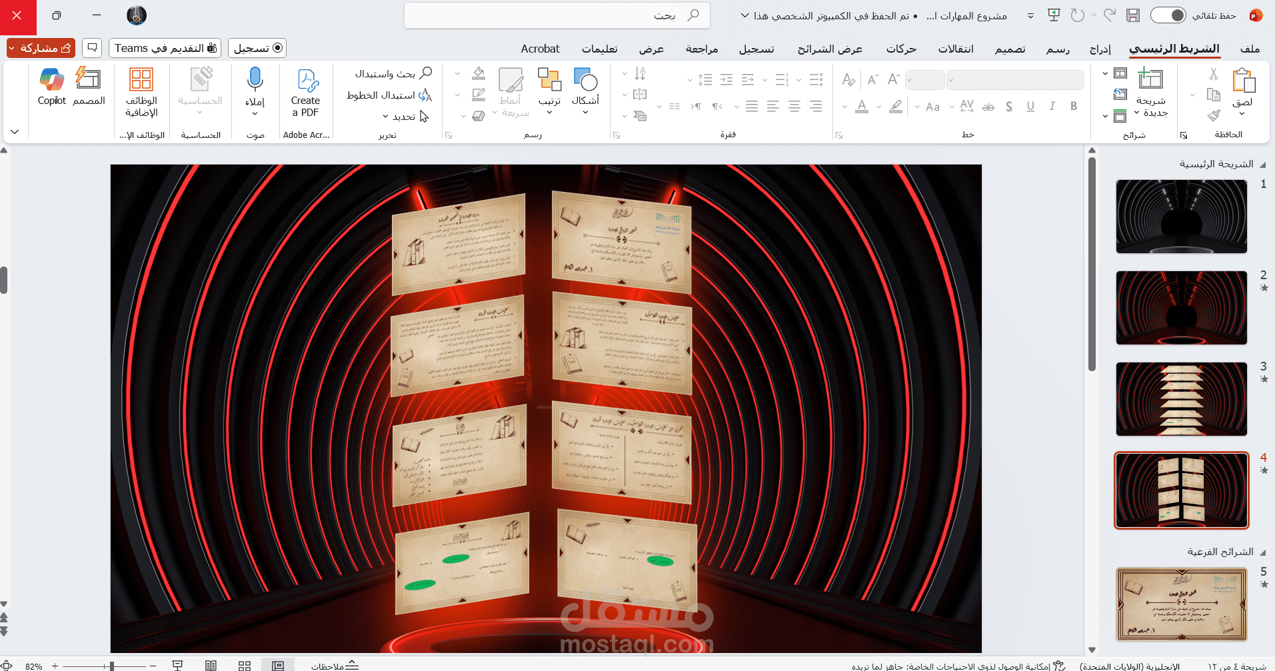This screenshot has width=1275, height=671.
Task: Click the text direction icon
Action: [x=640, y=74]
